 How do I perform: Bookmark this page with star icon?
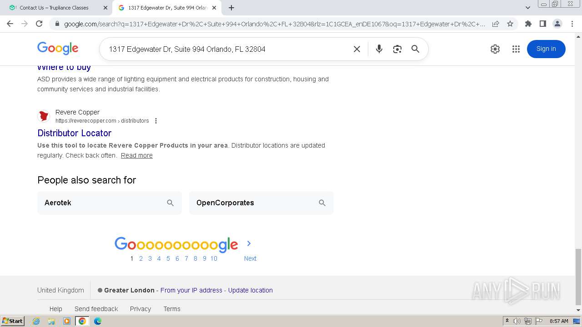point(510,24)
